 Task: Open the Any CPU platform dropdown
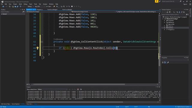[40, 7]
